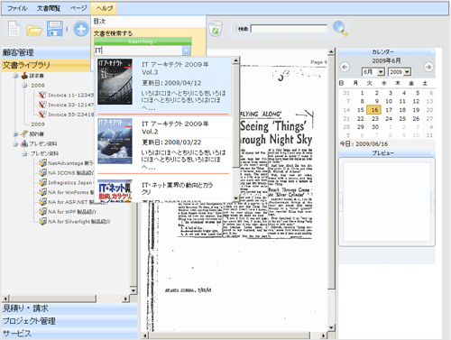Select the 2009 tree folder
451x340 pixels.
(38, 124)
